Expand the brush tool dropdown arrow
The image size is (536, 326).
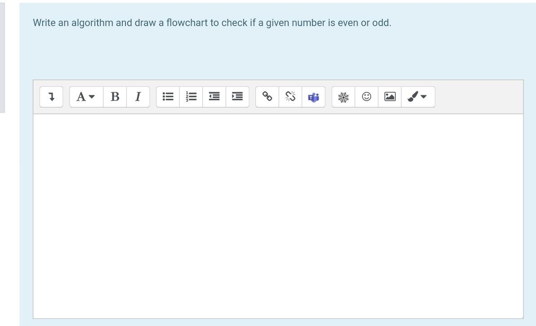[424, 96]
